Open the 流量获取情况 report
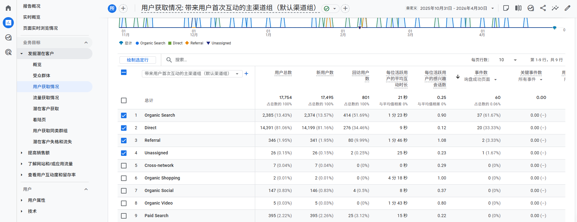This screenshot has width=577, height=222. pyautogui.click(x=46, y=98)
